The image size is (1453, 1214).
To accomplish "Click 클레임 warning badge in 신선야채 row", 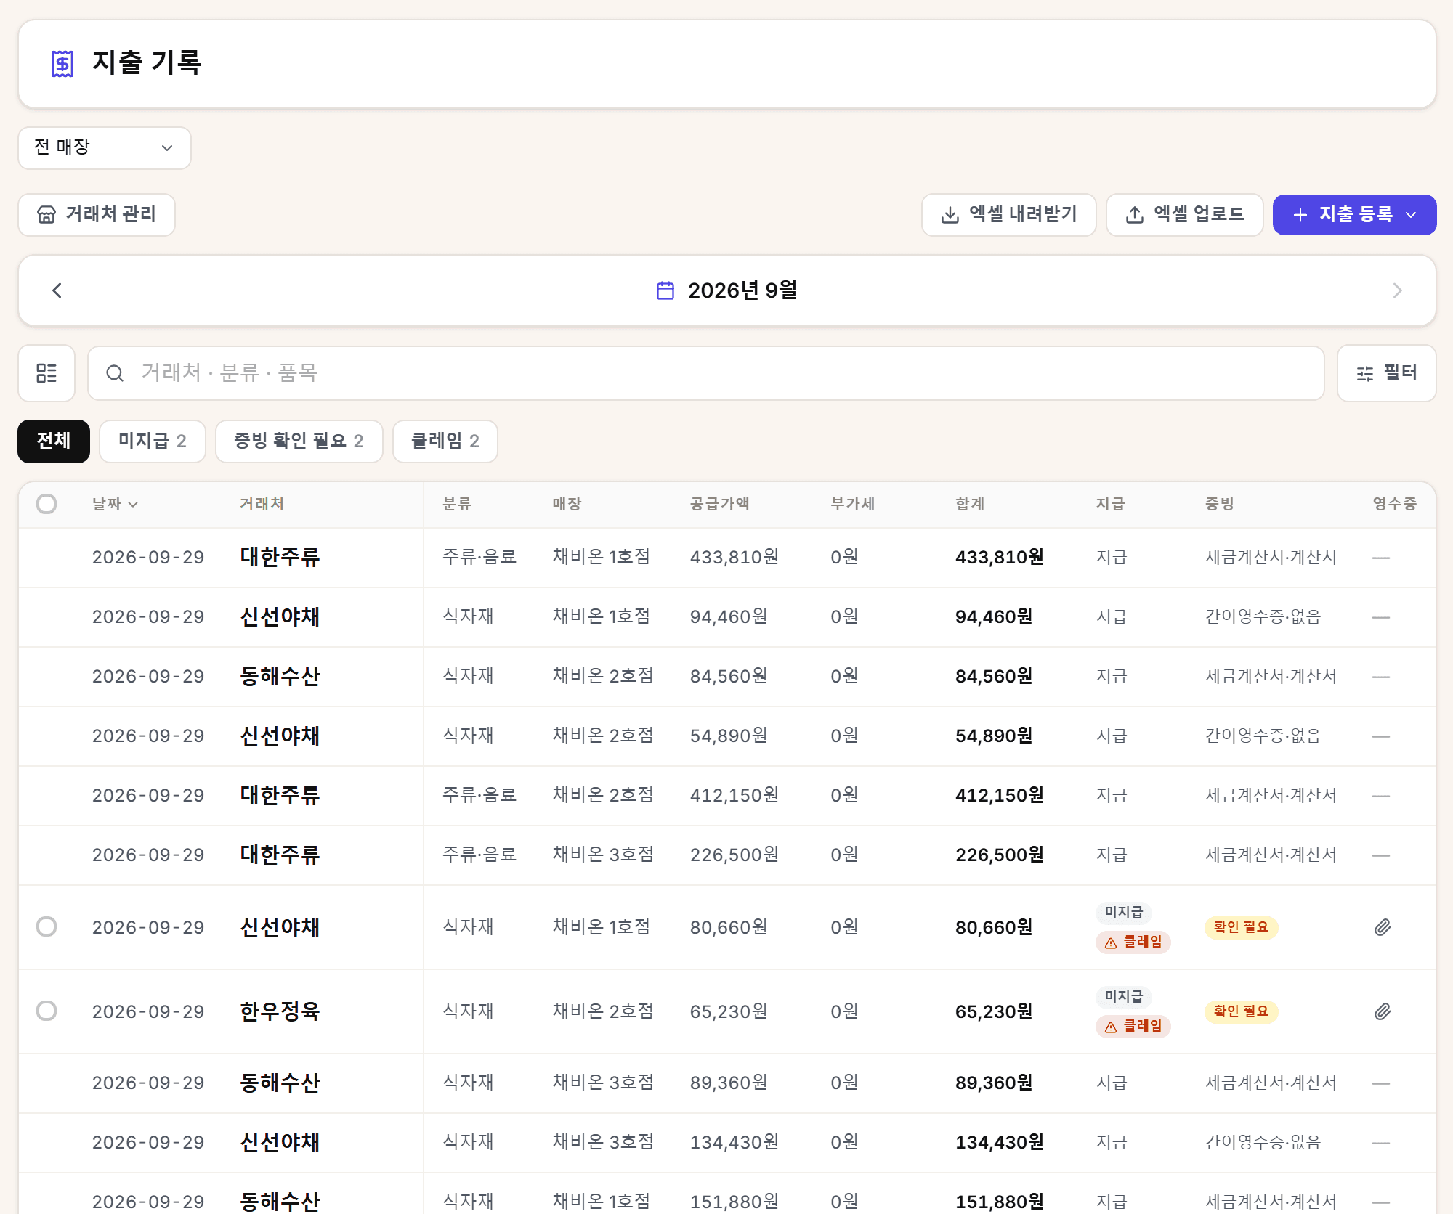I will pyautogui.click(x=1133, y=942).
